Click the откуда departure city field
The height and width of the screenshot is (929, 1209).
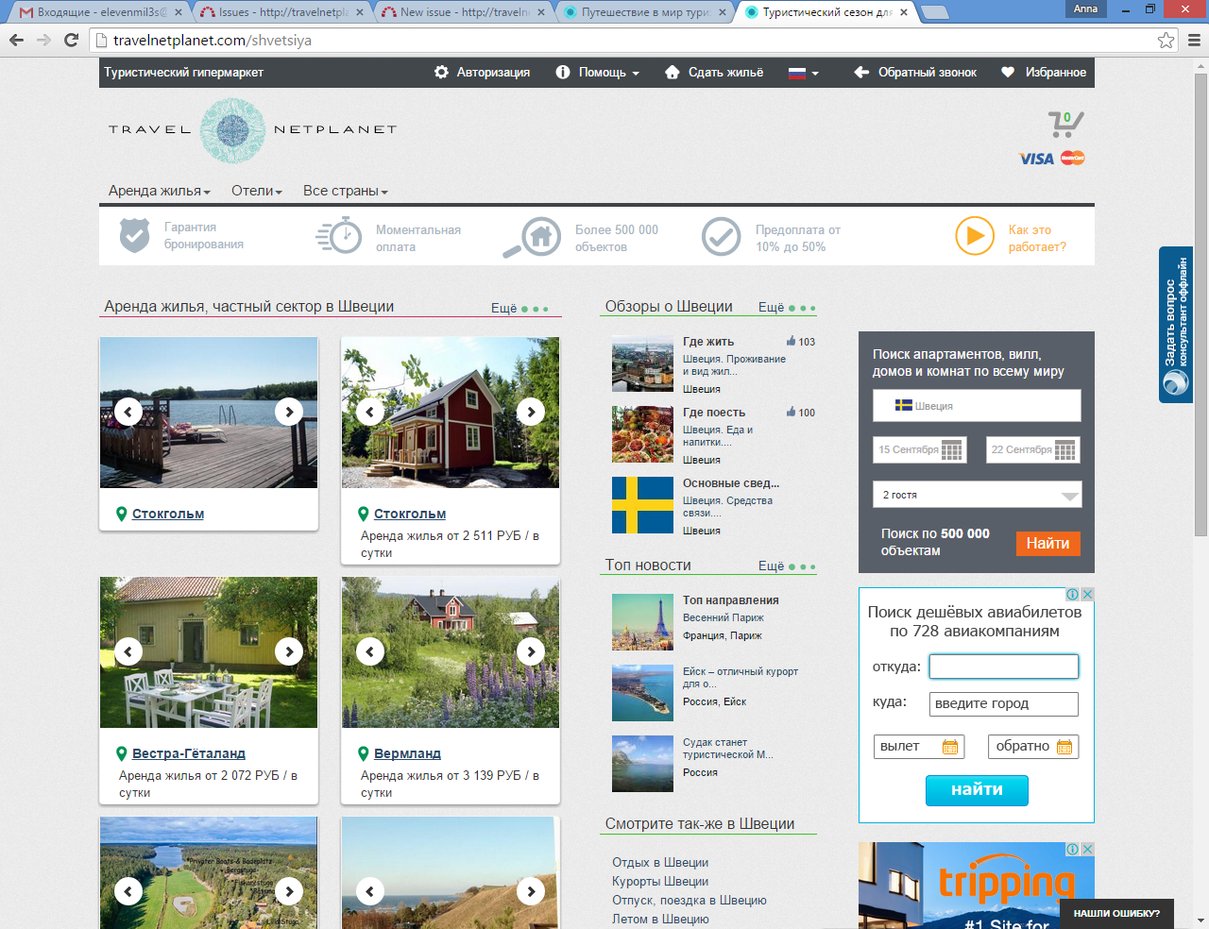coord(1003,667)
